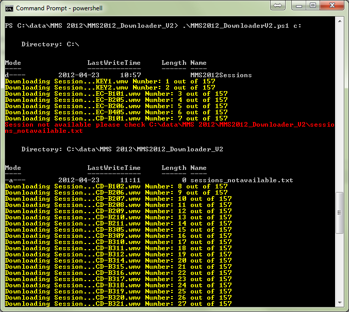
Task: Click the vertical scrollbar thumb
Action: (340, 213)
